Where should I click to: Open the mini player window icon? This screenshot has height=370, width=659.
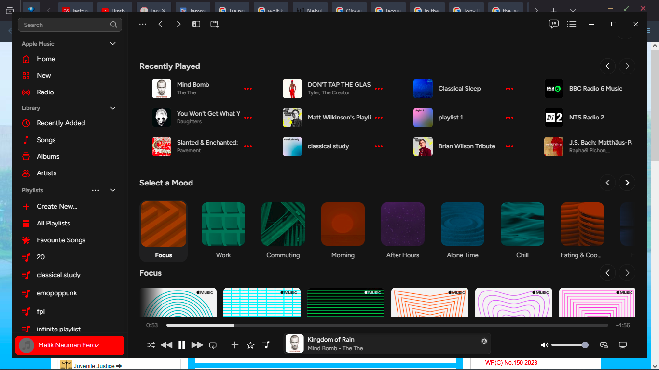tap(215, 24)
